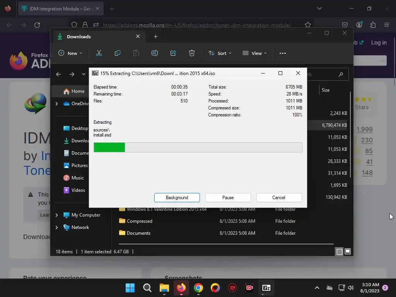
Task: Switch to details view layout icon
Action: point(339,251)
